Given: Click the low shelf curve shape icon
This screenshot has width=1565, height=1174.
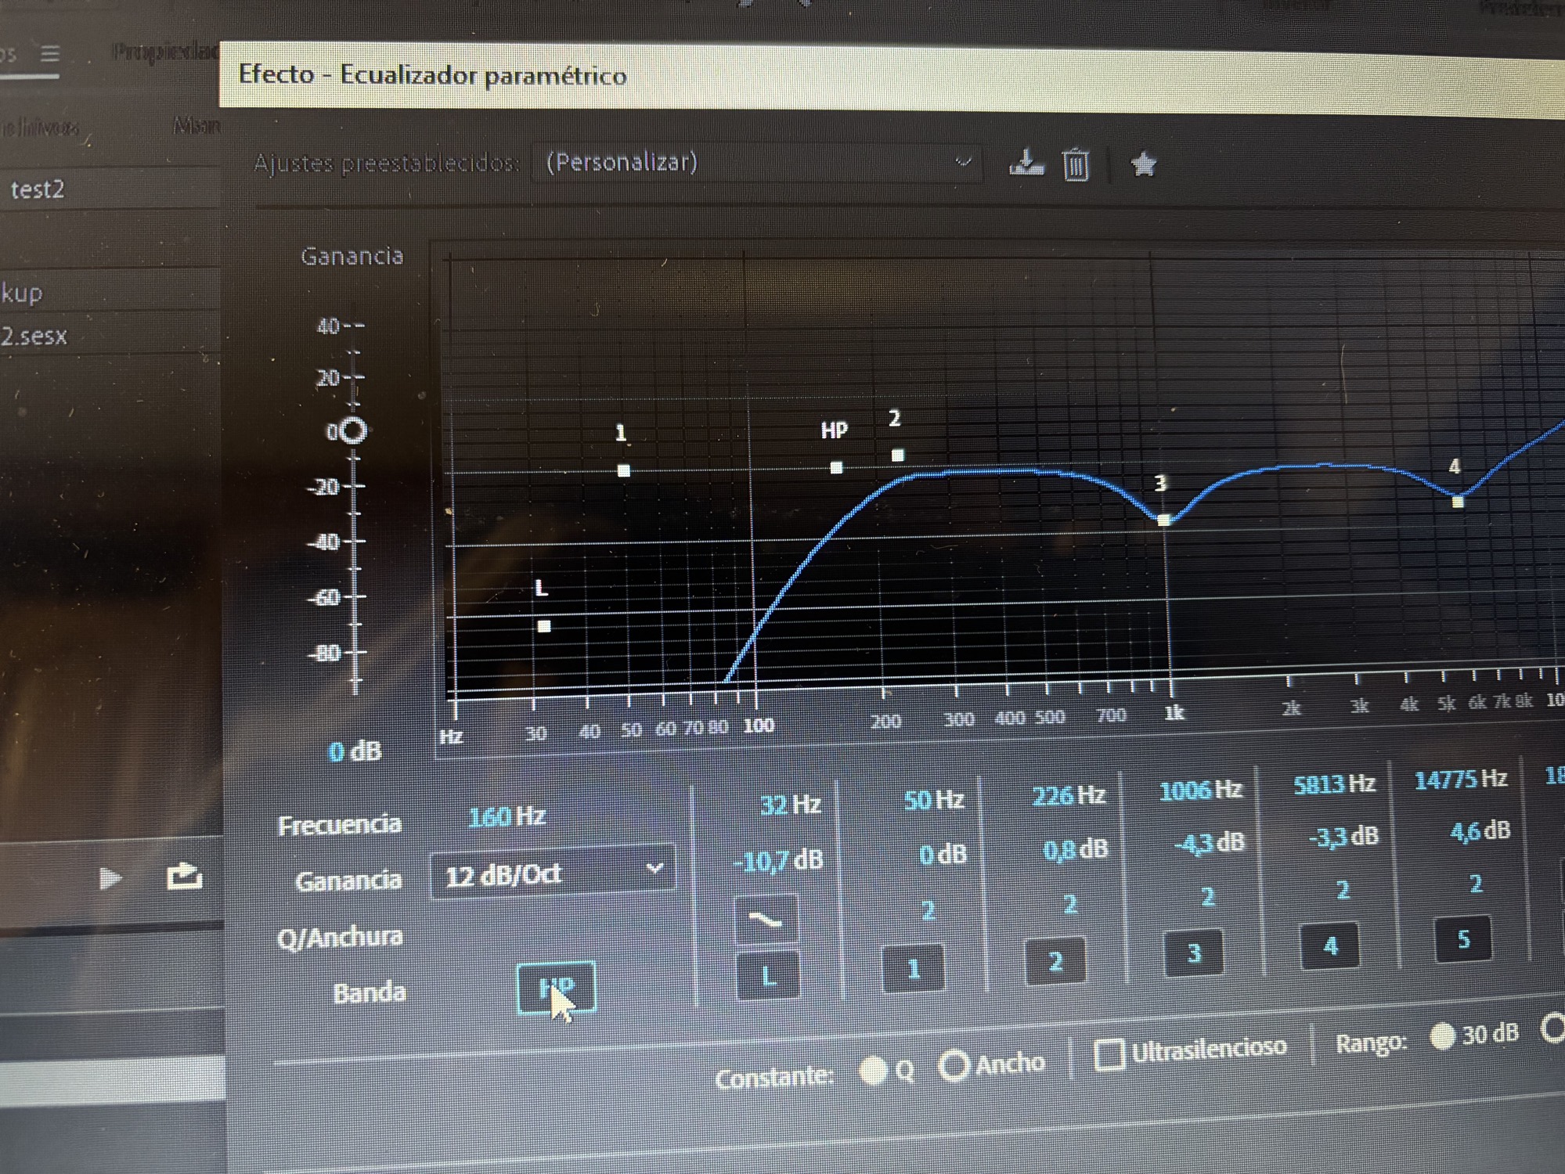Looking at the screenshot, I should (x=766, y=919).
